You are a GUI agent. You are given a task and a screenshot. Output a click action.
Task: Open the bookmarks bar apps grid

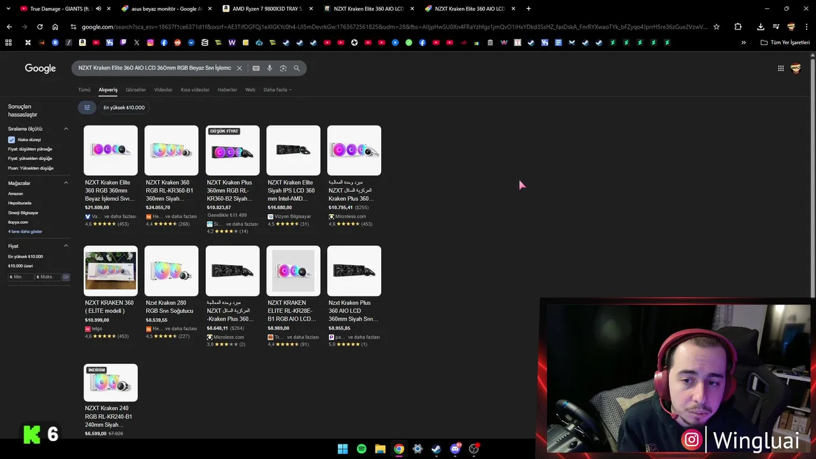point(8,43)
